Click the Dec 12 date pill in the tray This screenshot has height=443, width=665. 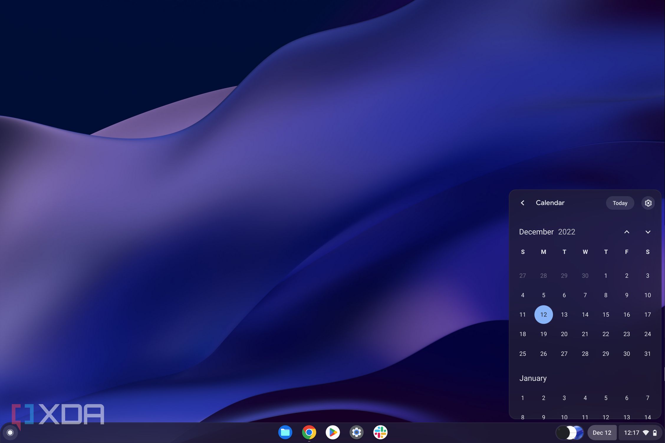tap(602, 432)
